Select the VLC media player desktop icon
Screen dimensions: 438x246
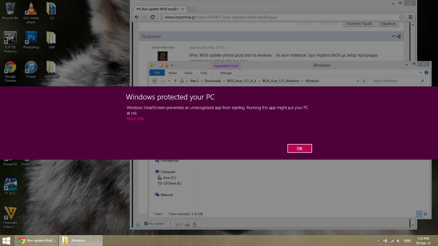click(31, 13)
